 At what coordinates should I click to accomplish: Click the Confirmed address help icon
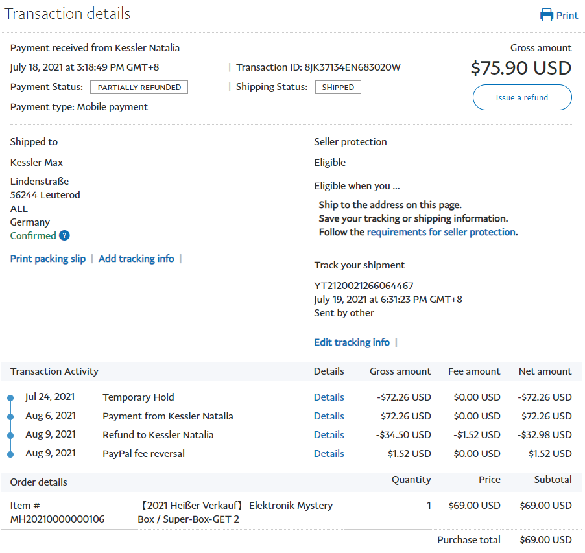coord(64,236)
